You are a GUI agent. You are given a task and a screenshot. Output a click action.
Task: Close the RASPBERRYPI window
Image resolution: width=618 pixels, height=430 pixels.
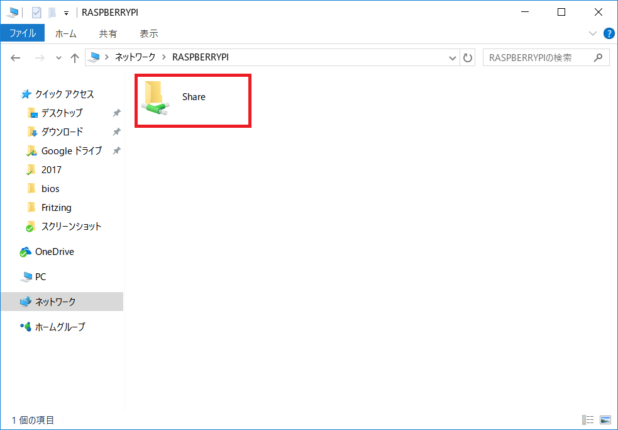click(x=599, y=12)
